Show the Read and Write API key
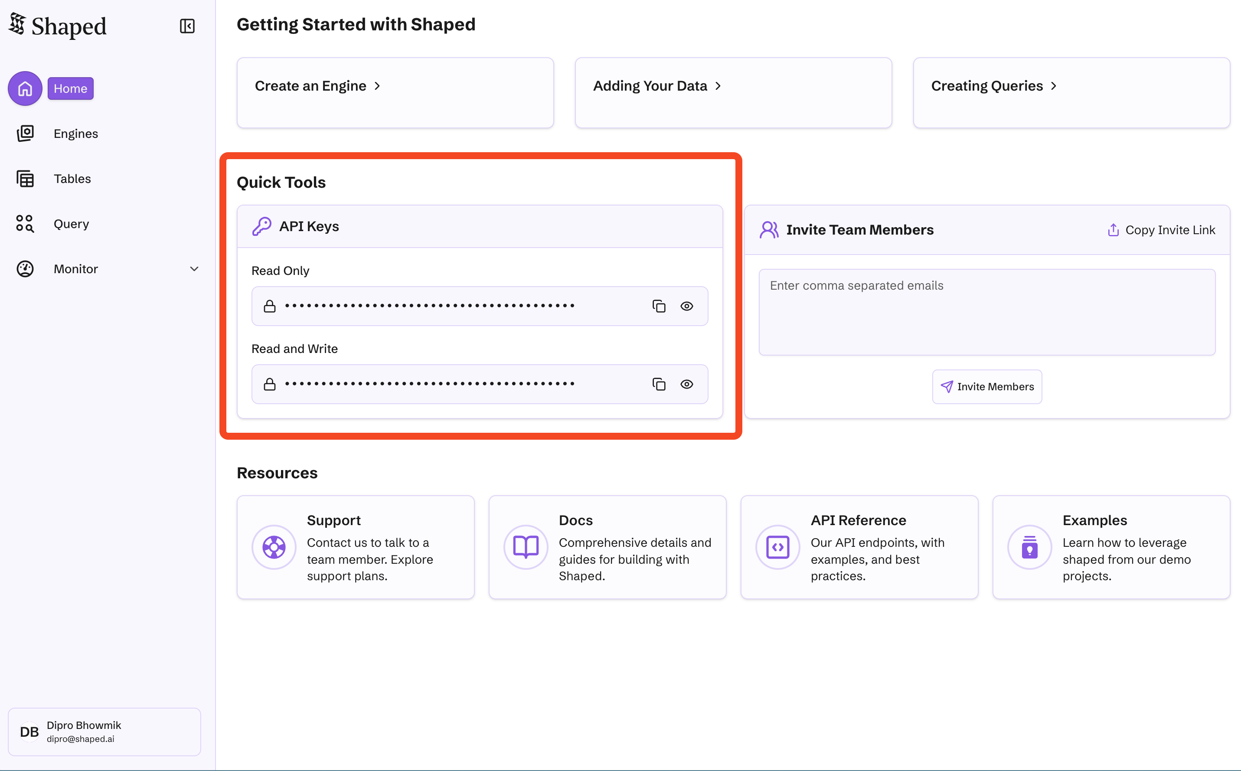 coord(687,384)
